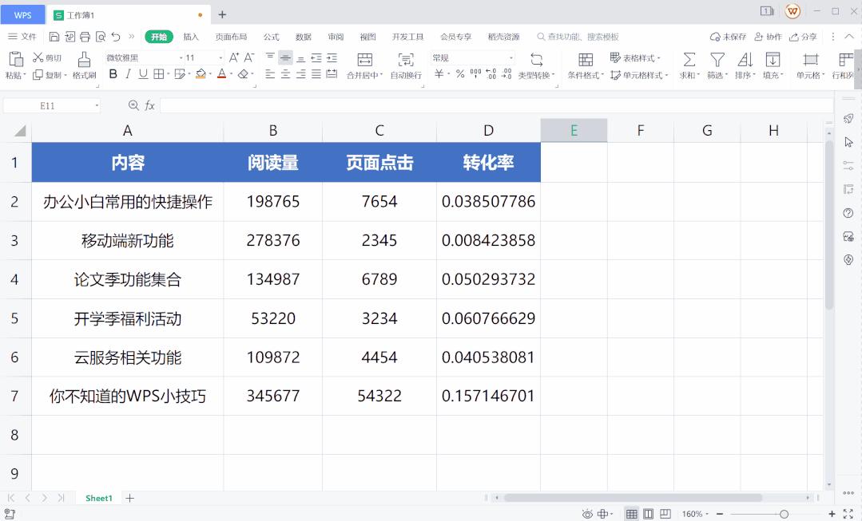This screenshot has height=521, width=862.
Task: Open the 常规 number format dropdown
Action: click(x=511, y=57)
